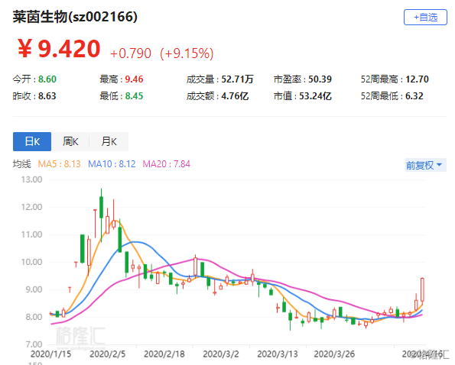
Task: Click the 13.00 y-axis label
Action: pyautogui.click(x=31, y=179)
